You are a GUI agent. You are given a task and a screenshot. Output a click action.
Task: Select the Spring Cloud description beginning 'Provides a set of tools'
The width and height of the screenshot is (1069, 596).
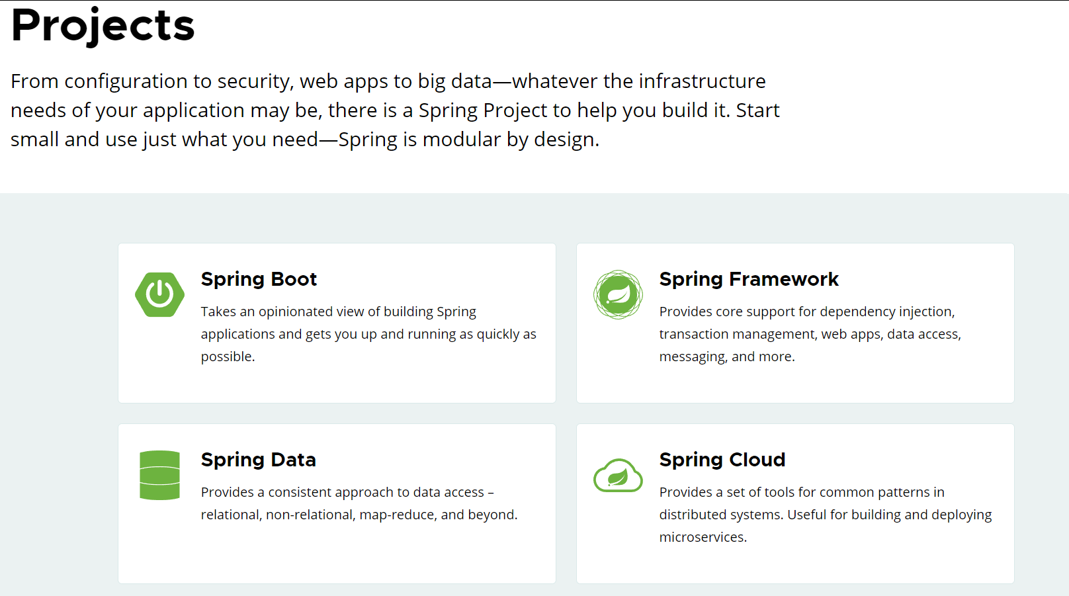[826, 515]
